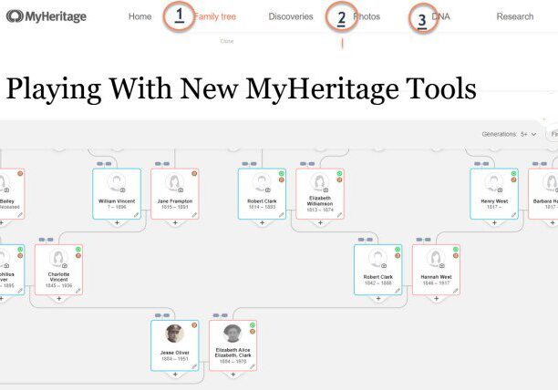Screen dimensions: 558x390
Task: Add a photo to Henry West via camera icon
Action: point(500,190)
